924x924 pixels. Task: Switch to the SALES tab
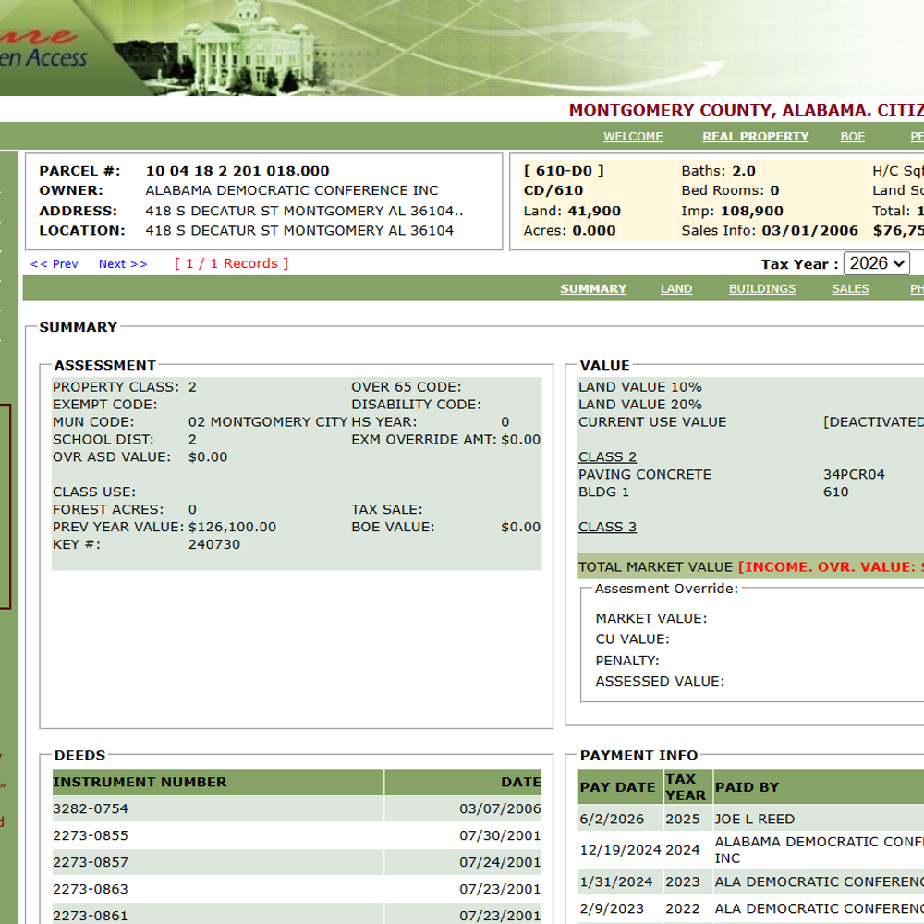[x=850, y=288]
